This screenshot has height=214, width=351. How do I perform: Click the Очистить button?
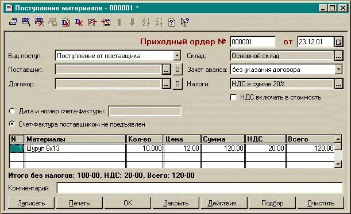point(321,203)
